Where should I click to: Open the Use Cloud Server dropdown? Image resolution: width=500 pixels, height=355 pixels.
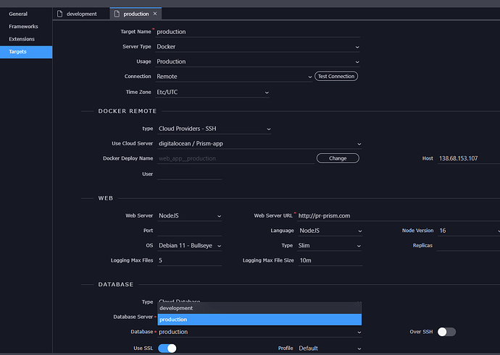(259, 144)
